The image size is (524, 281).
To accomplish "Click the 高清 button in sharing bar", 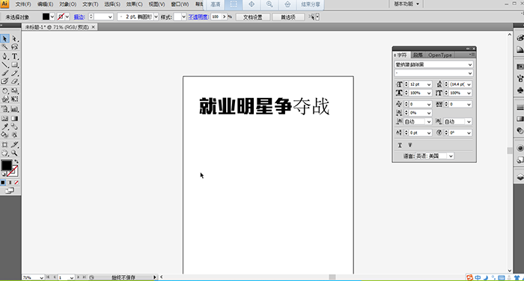I will 216,4.
